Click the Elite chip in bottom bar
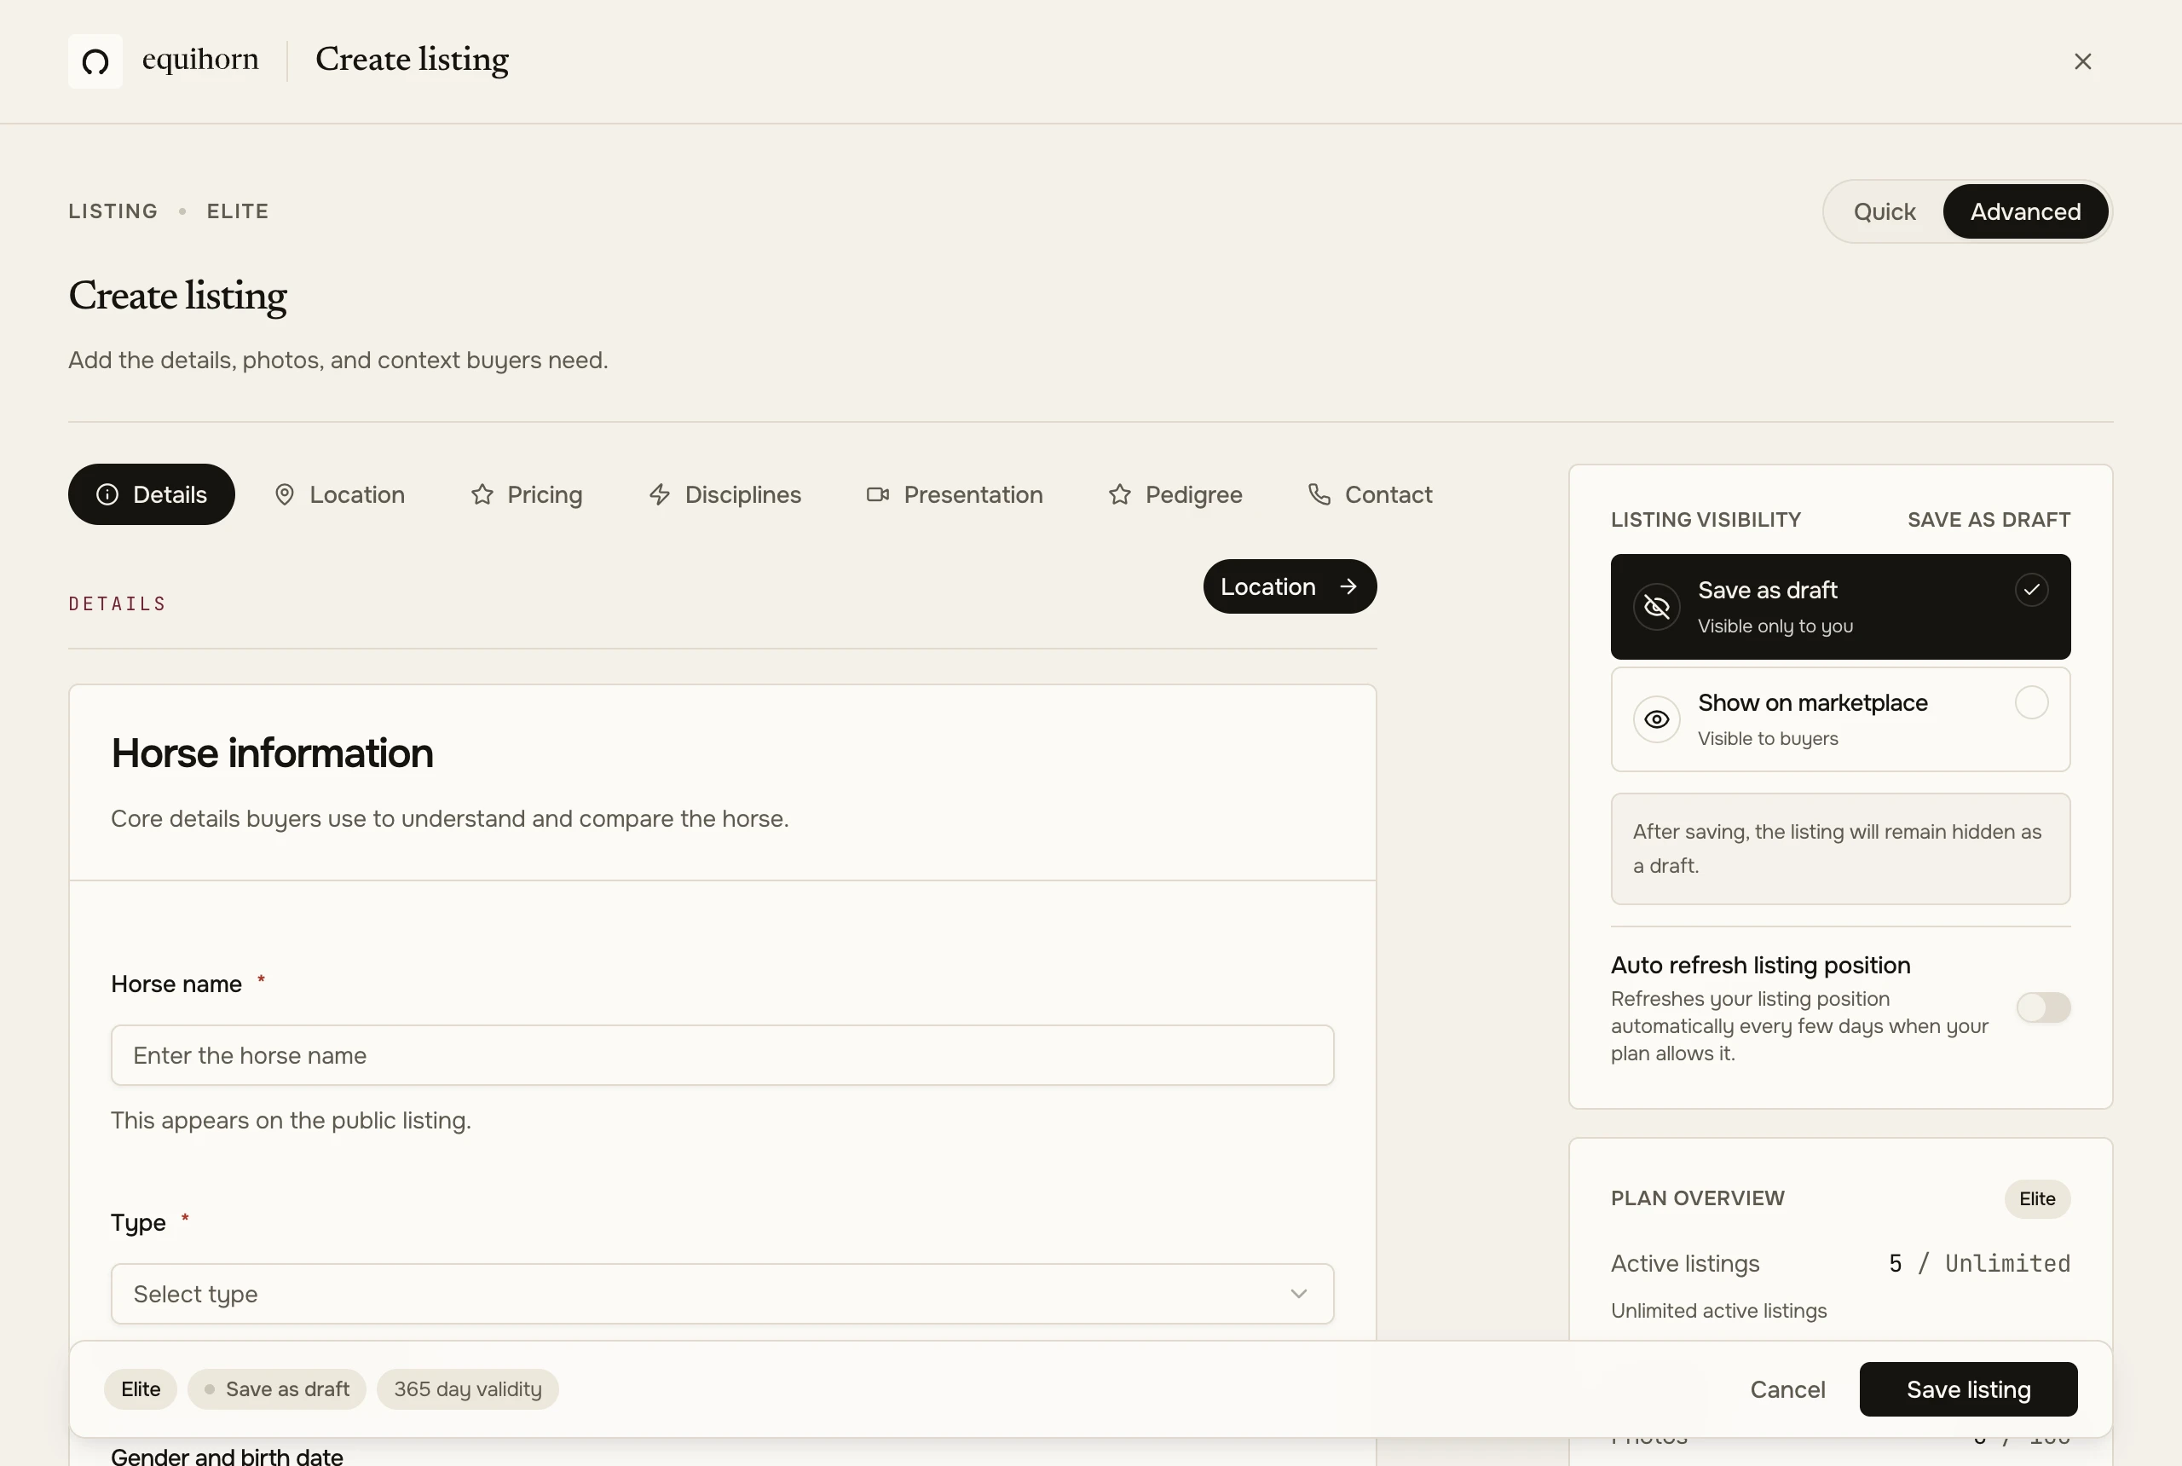The width and height of the screenshot is (2182, 1466). pos(141,1390)
